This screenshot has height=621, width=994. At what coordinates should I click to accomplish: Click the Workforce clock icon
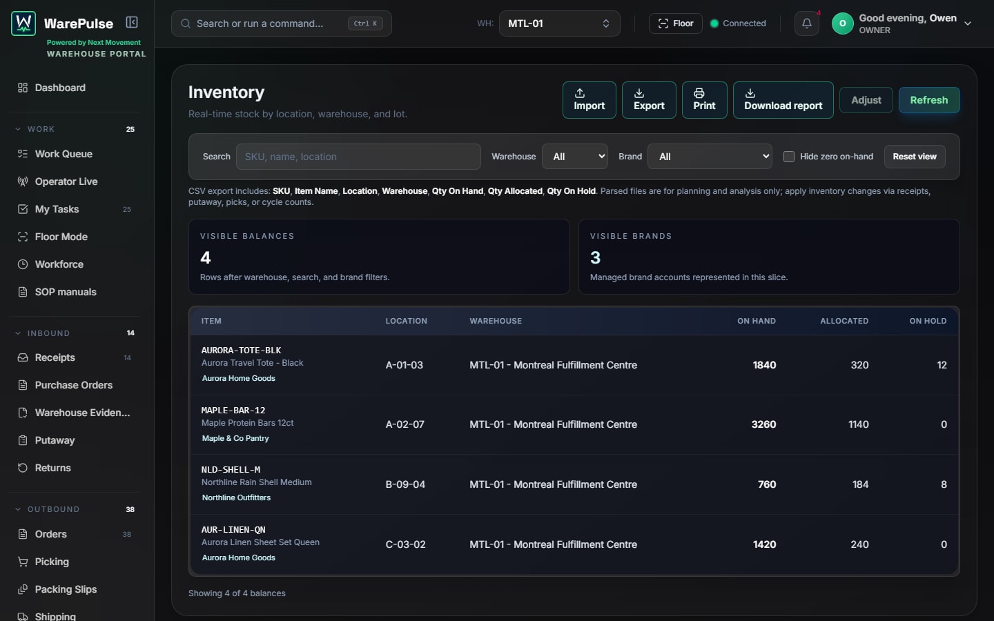click(23, 264)
